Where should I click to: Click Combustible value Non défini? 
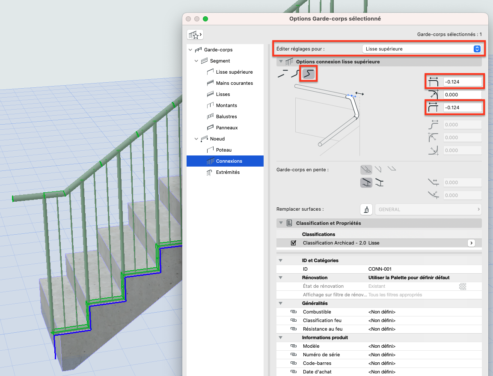tap(382, 312)
